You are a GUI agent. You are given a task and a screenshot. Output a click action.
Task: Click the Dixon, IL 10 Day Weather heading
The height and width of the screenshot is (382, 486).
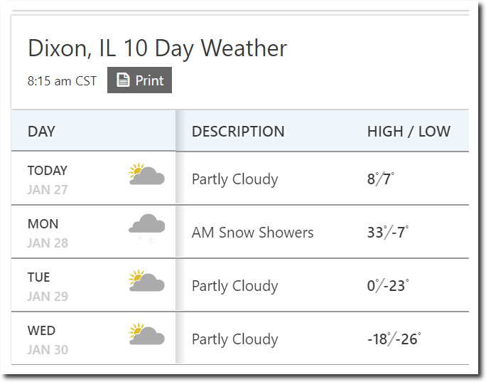[158, 48]
